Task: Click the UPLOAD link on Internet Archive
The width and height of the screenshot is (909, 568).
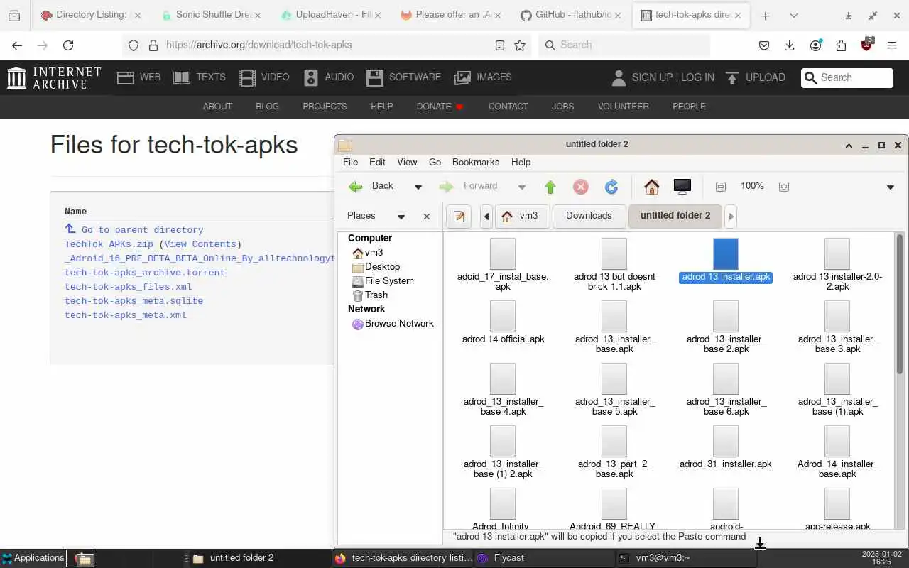Action: pos(755,77)
